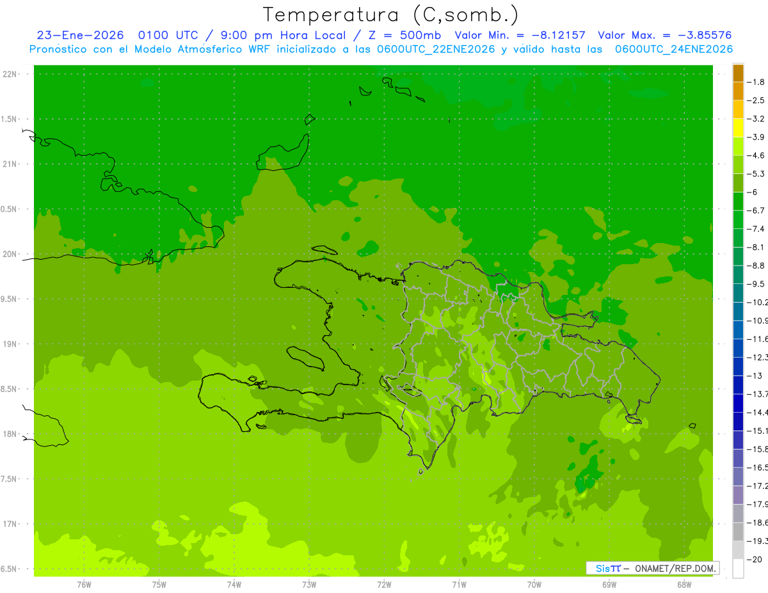This screenshot has height=593, width=768.
Task: Click the "69W" longitude label
Action: (x=609, y=585)
